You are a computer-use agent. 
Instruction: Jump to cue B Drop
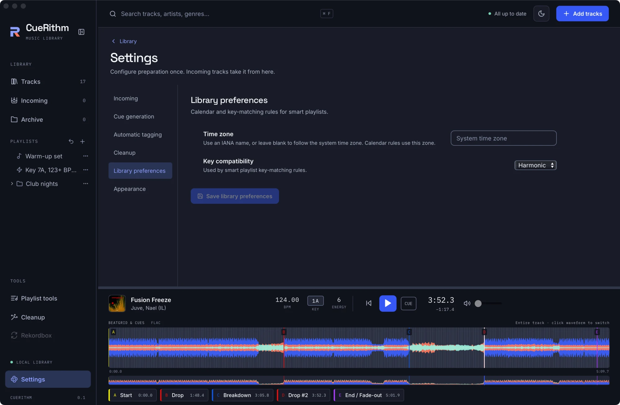tap(184, 395)
